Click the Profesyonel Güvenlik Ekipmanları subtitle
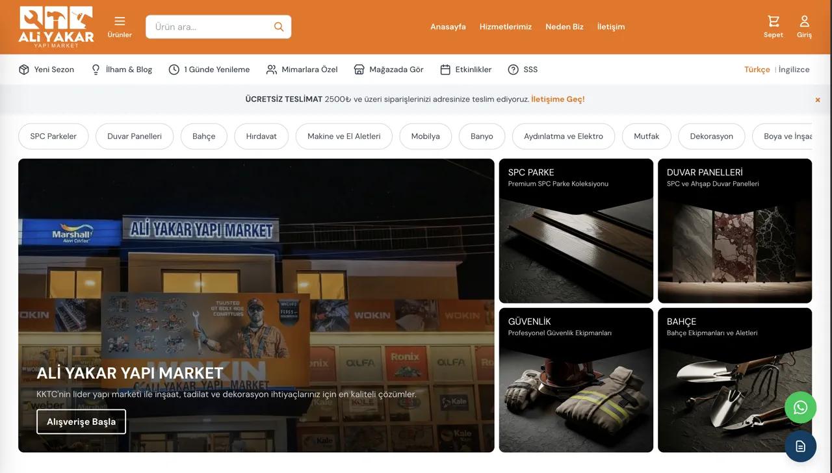Screen dimensions: 832x473 point(560,333)
